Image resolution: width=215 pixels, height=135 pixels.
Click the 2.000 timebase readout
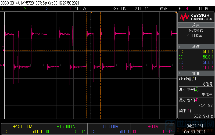141,9
